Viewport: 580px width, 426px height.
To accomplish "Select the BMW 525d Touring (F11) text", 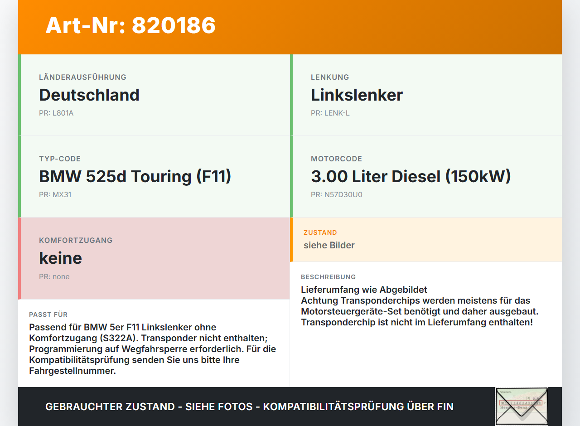I will (135, 176).
